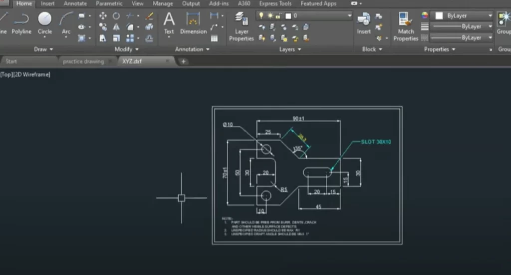Close the XYZ.dxf file tab

[x=168, y=61]
